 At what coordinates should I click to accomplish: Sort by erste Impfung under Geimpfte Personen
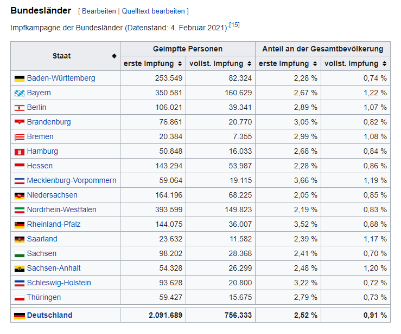[x=180, y=64]
